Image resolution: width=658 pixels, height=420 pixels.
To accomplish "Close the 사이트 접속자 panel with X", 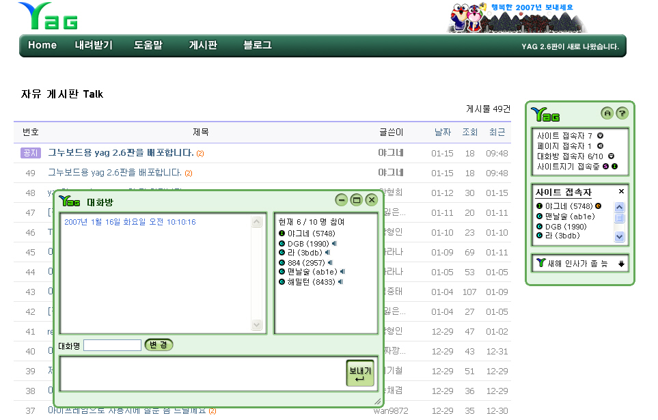I will pyautogui.click(x=621, y=192).
